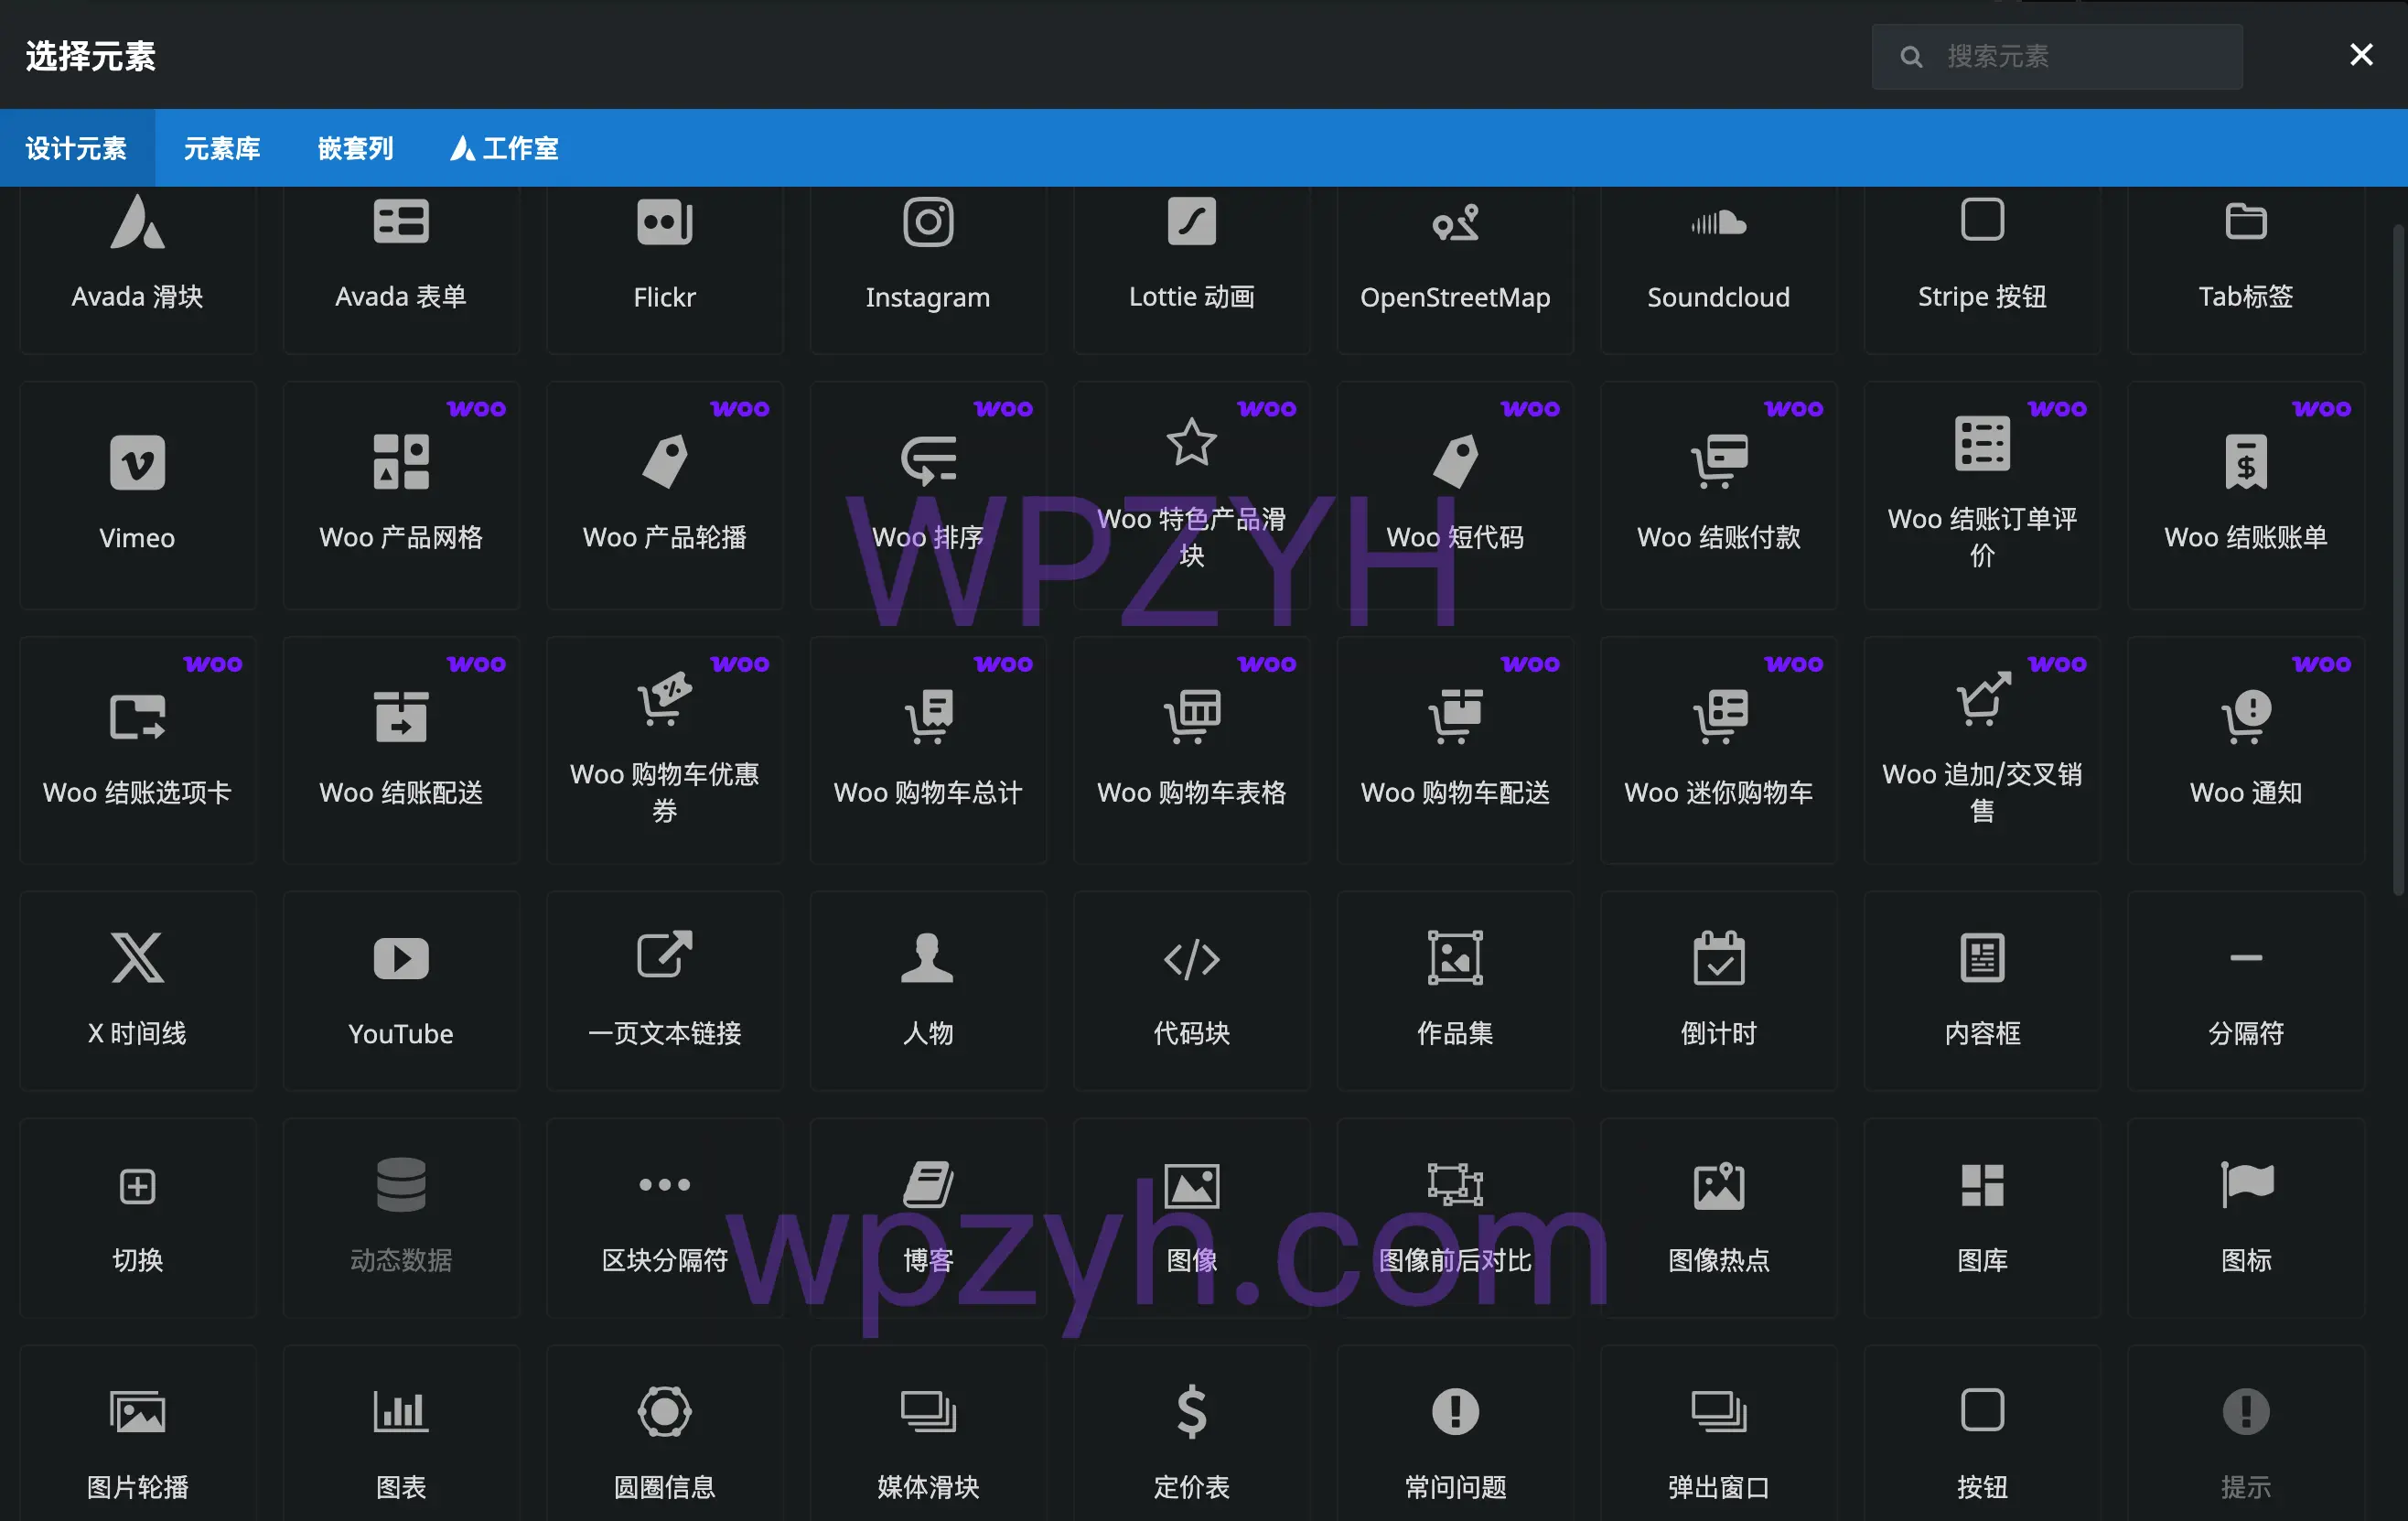Focus the 搜索元素 search field
This screenshot has width=2408, height=1521.
click(2057, 56)
